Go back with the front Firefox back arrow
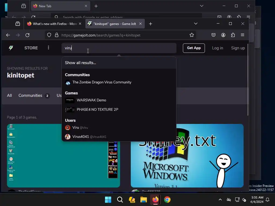Screen dimensions: 275x206 coord(8,35)
